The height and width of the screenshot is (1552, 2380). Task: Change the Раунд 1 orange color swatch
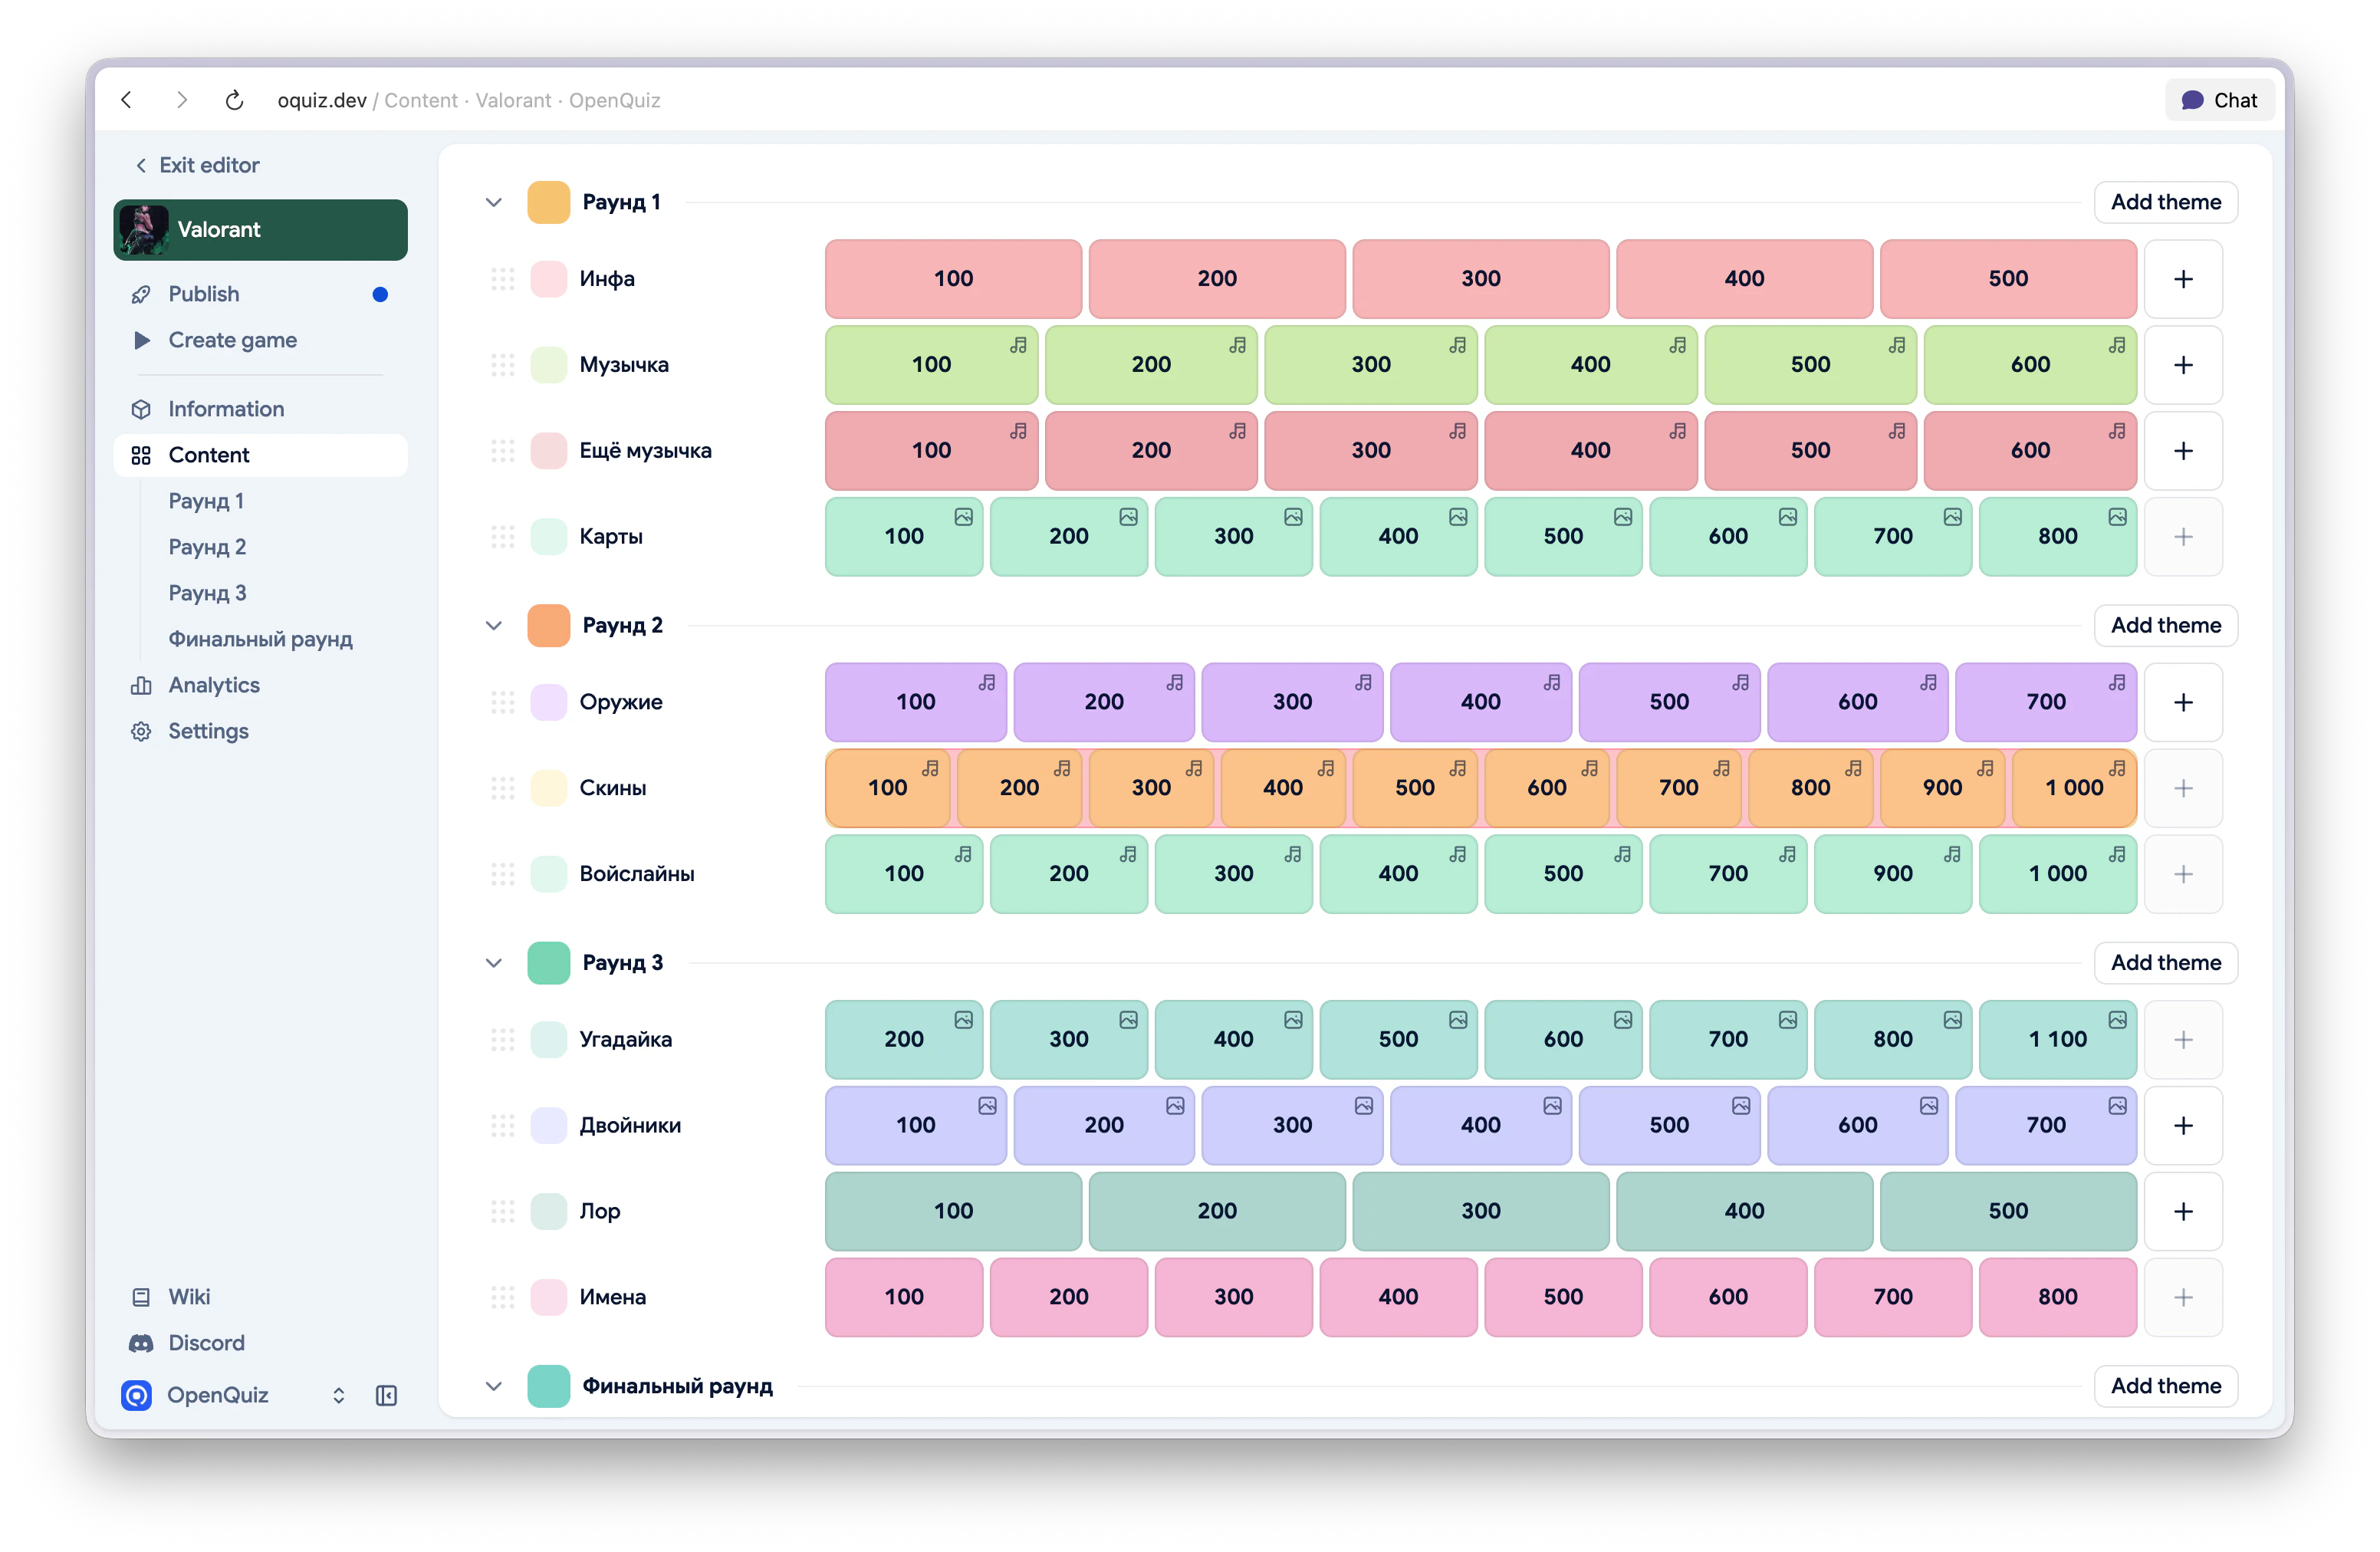click(548, 202)
